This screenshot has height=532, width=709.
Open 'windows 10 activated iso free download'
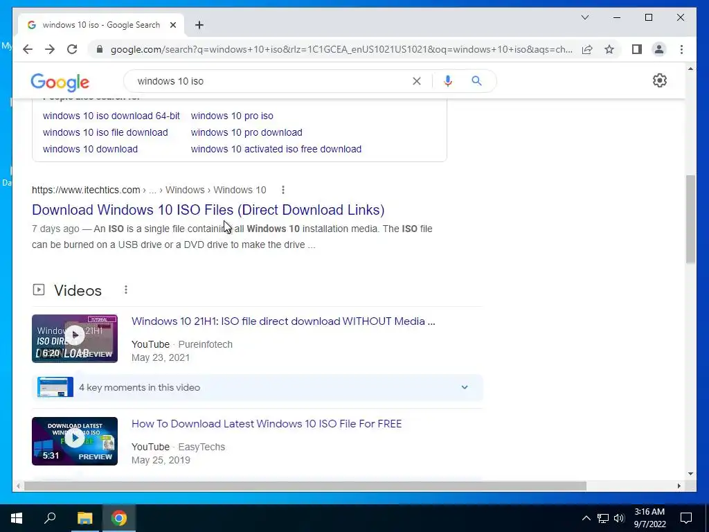pos(276,149)
